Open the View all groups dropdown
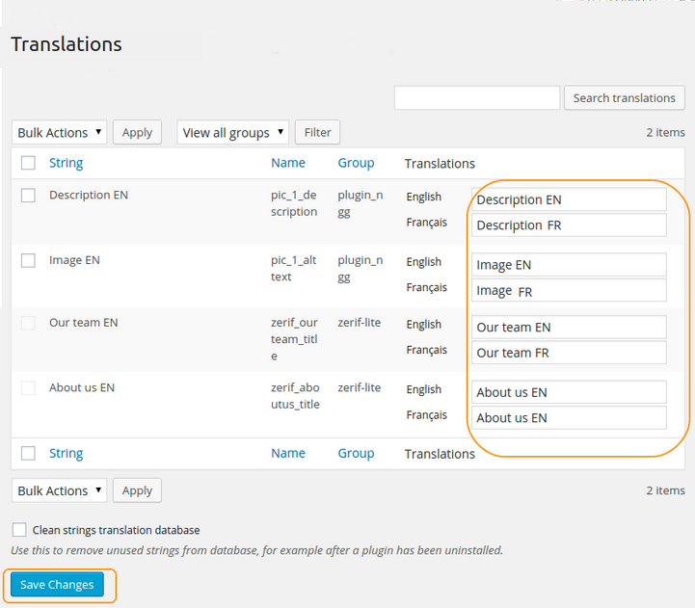 tap(232, 133)
